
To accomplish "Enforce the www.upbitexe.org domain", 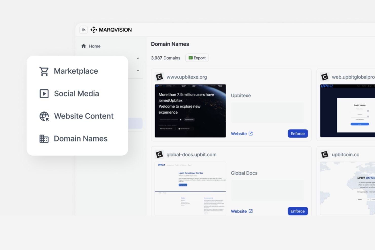I will tap(297, 133).
